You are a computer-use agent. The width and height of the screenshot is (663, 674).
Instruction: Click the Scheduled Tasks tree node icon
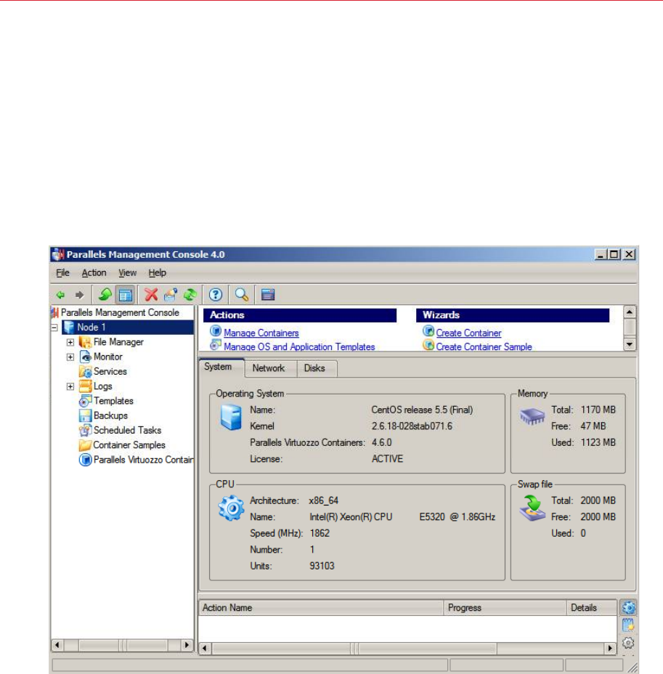(x=86, y=430)
